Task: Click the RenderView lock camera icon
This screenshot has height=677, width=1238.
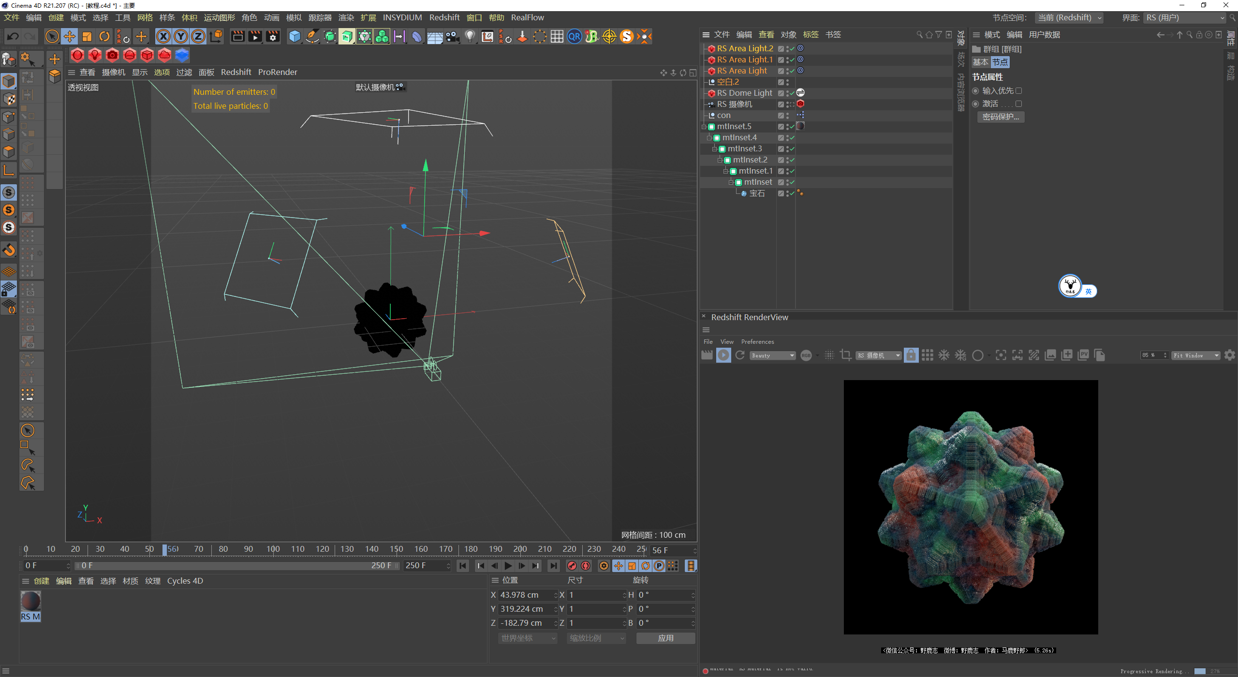Action: (911, 355)
